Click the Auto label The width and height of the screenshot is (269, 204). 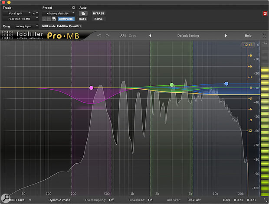click(x=83, y=7)
